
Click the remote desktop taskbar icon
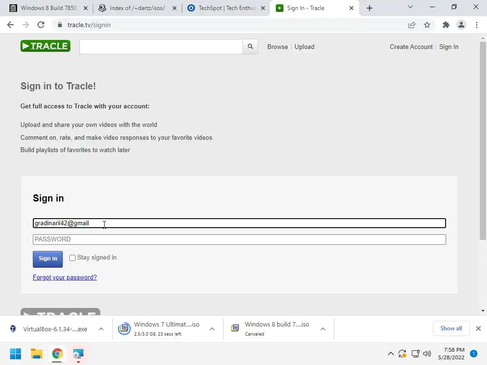(78, 354)
